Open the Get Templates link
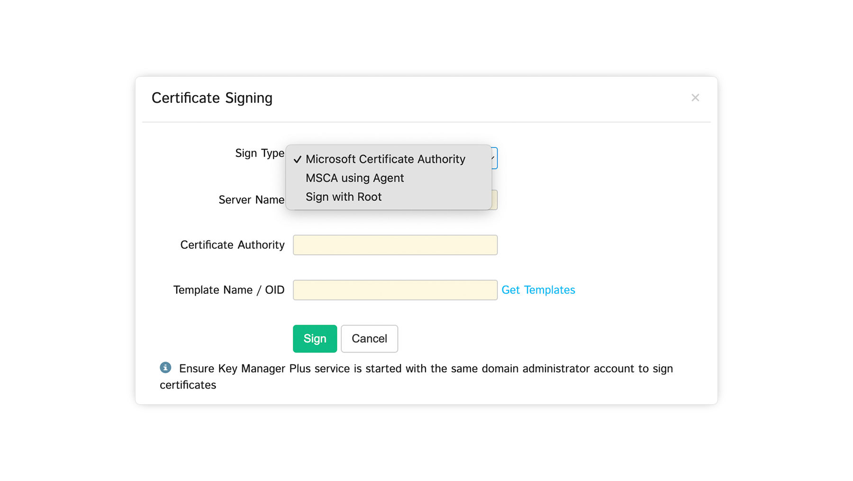 tap(538, 290)
